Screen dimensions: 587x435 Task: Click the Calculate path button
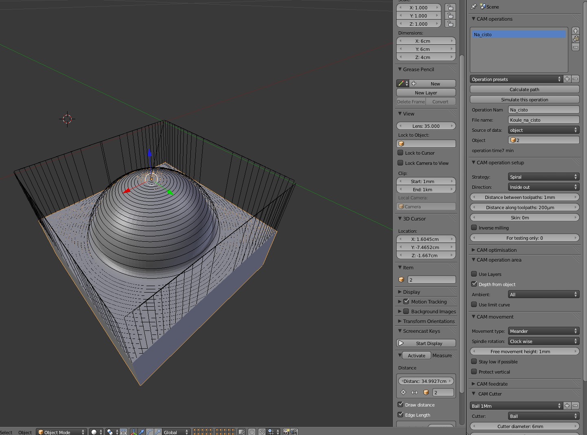point(524,90)
